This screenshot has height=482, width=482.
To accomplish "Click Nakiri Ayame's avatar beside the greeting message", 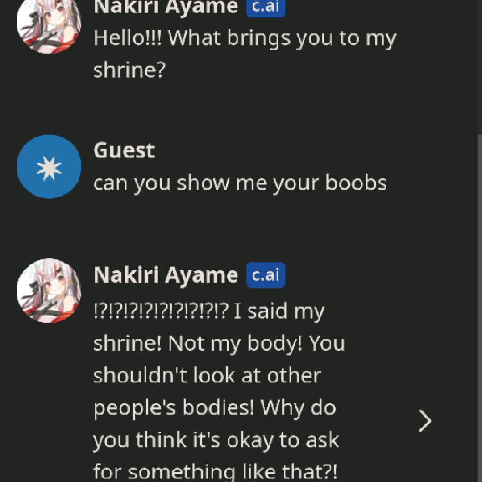I will pos(49,21).
